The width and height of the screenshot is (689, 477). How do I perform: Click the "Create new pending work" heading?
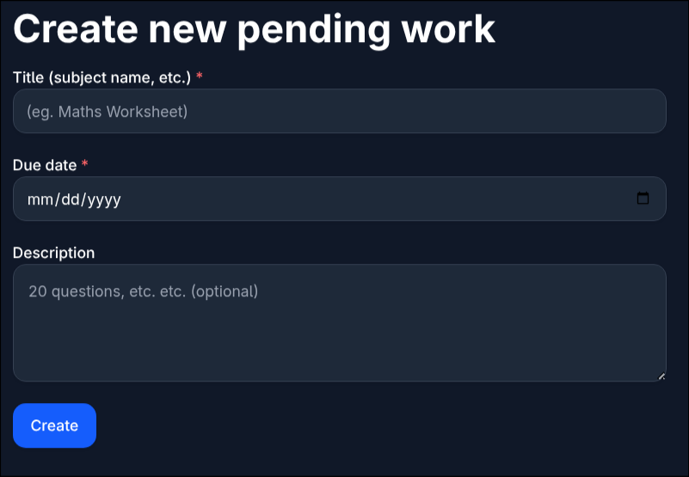[254, 28]
